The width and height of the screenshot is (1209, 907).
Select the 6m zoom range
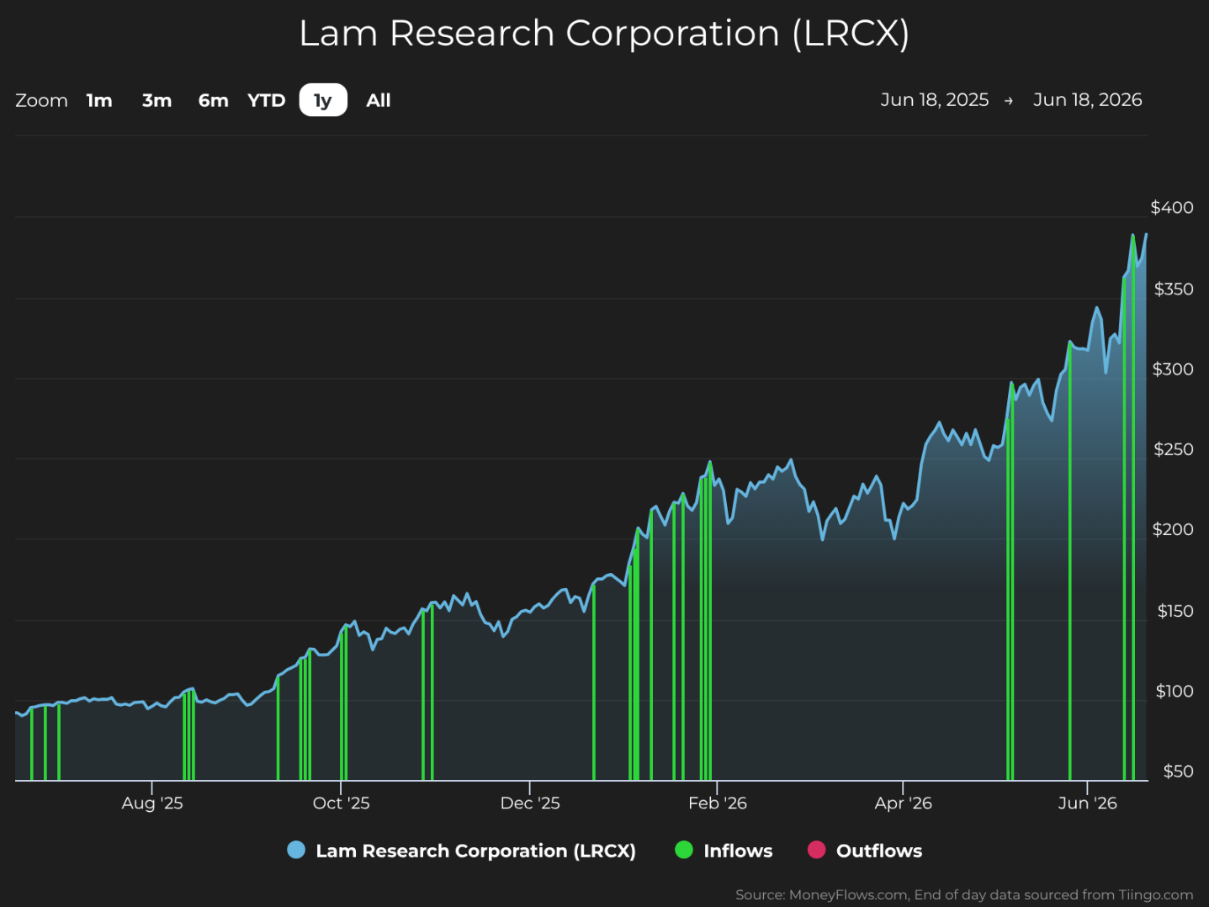click(x=214, y=100)
